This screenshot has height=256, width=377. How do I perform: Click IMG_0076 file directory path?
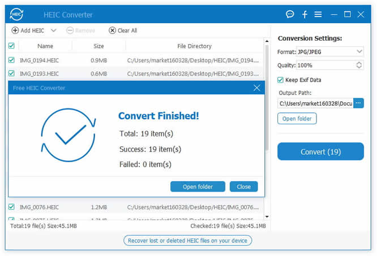point(193,207)
